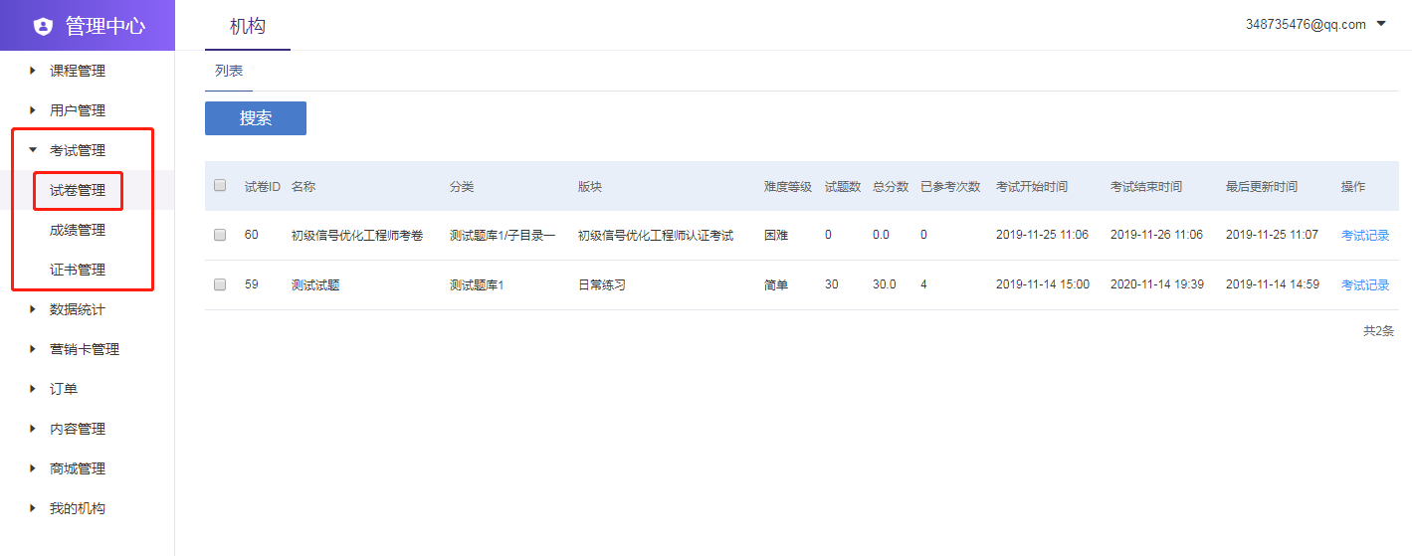Collapse the 考试管理 sidebar section
The height and width of the screenshot is (556, 1412).
[x=77, y=150]
